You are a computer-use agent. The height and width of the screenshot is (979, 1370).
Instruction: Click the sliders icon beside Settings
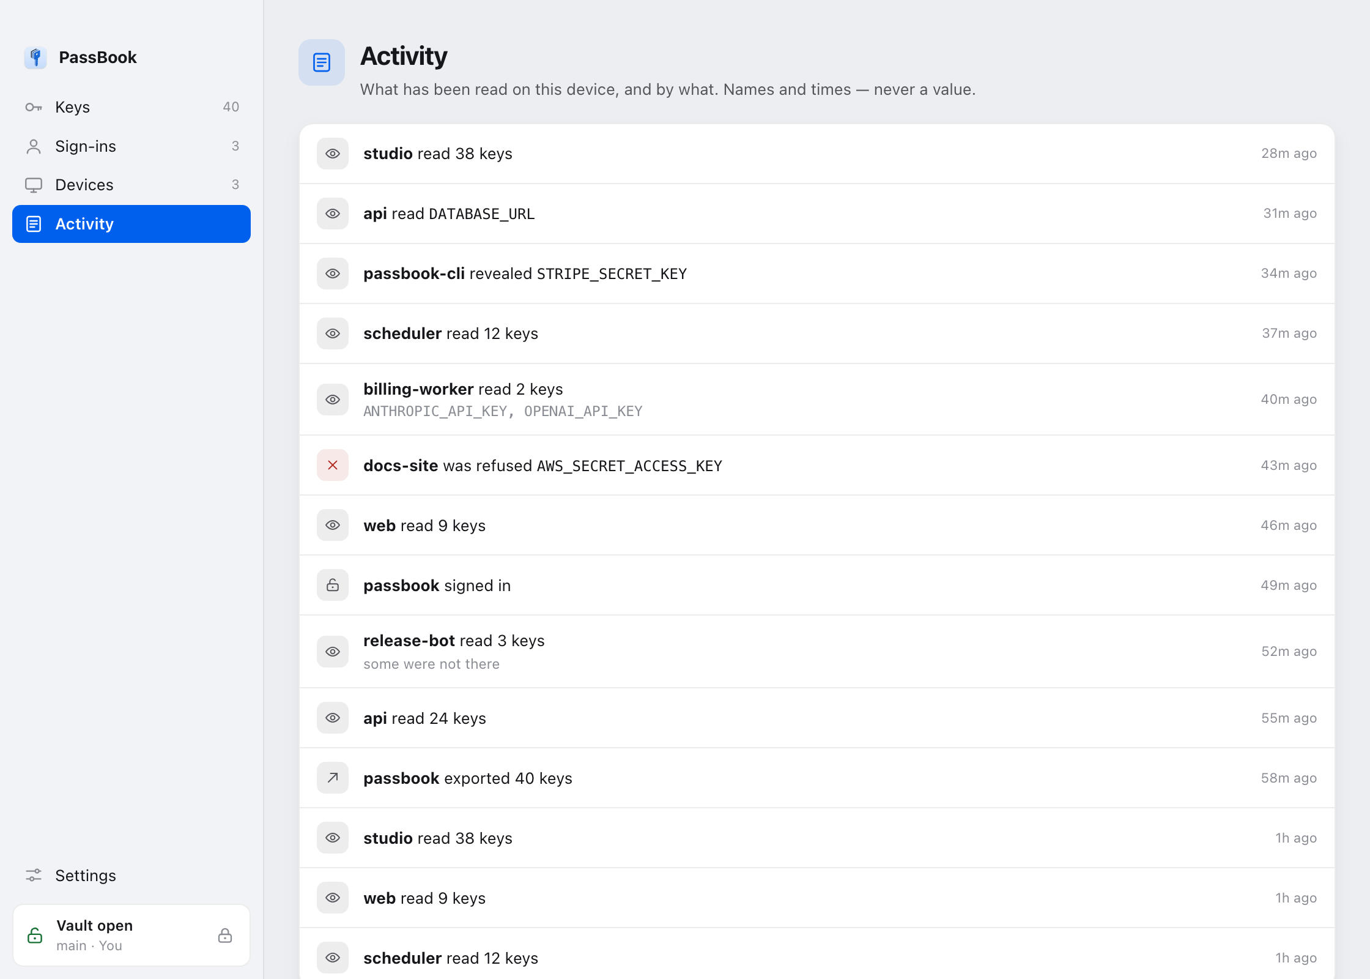pos(34,876)
